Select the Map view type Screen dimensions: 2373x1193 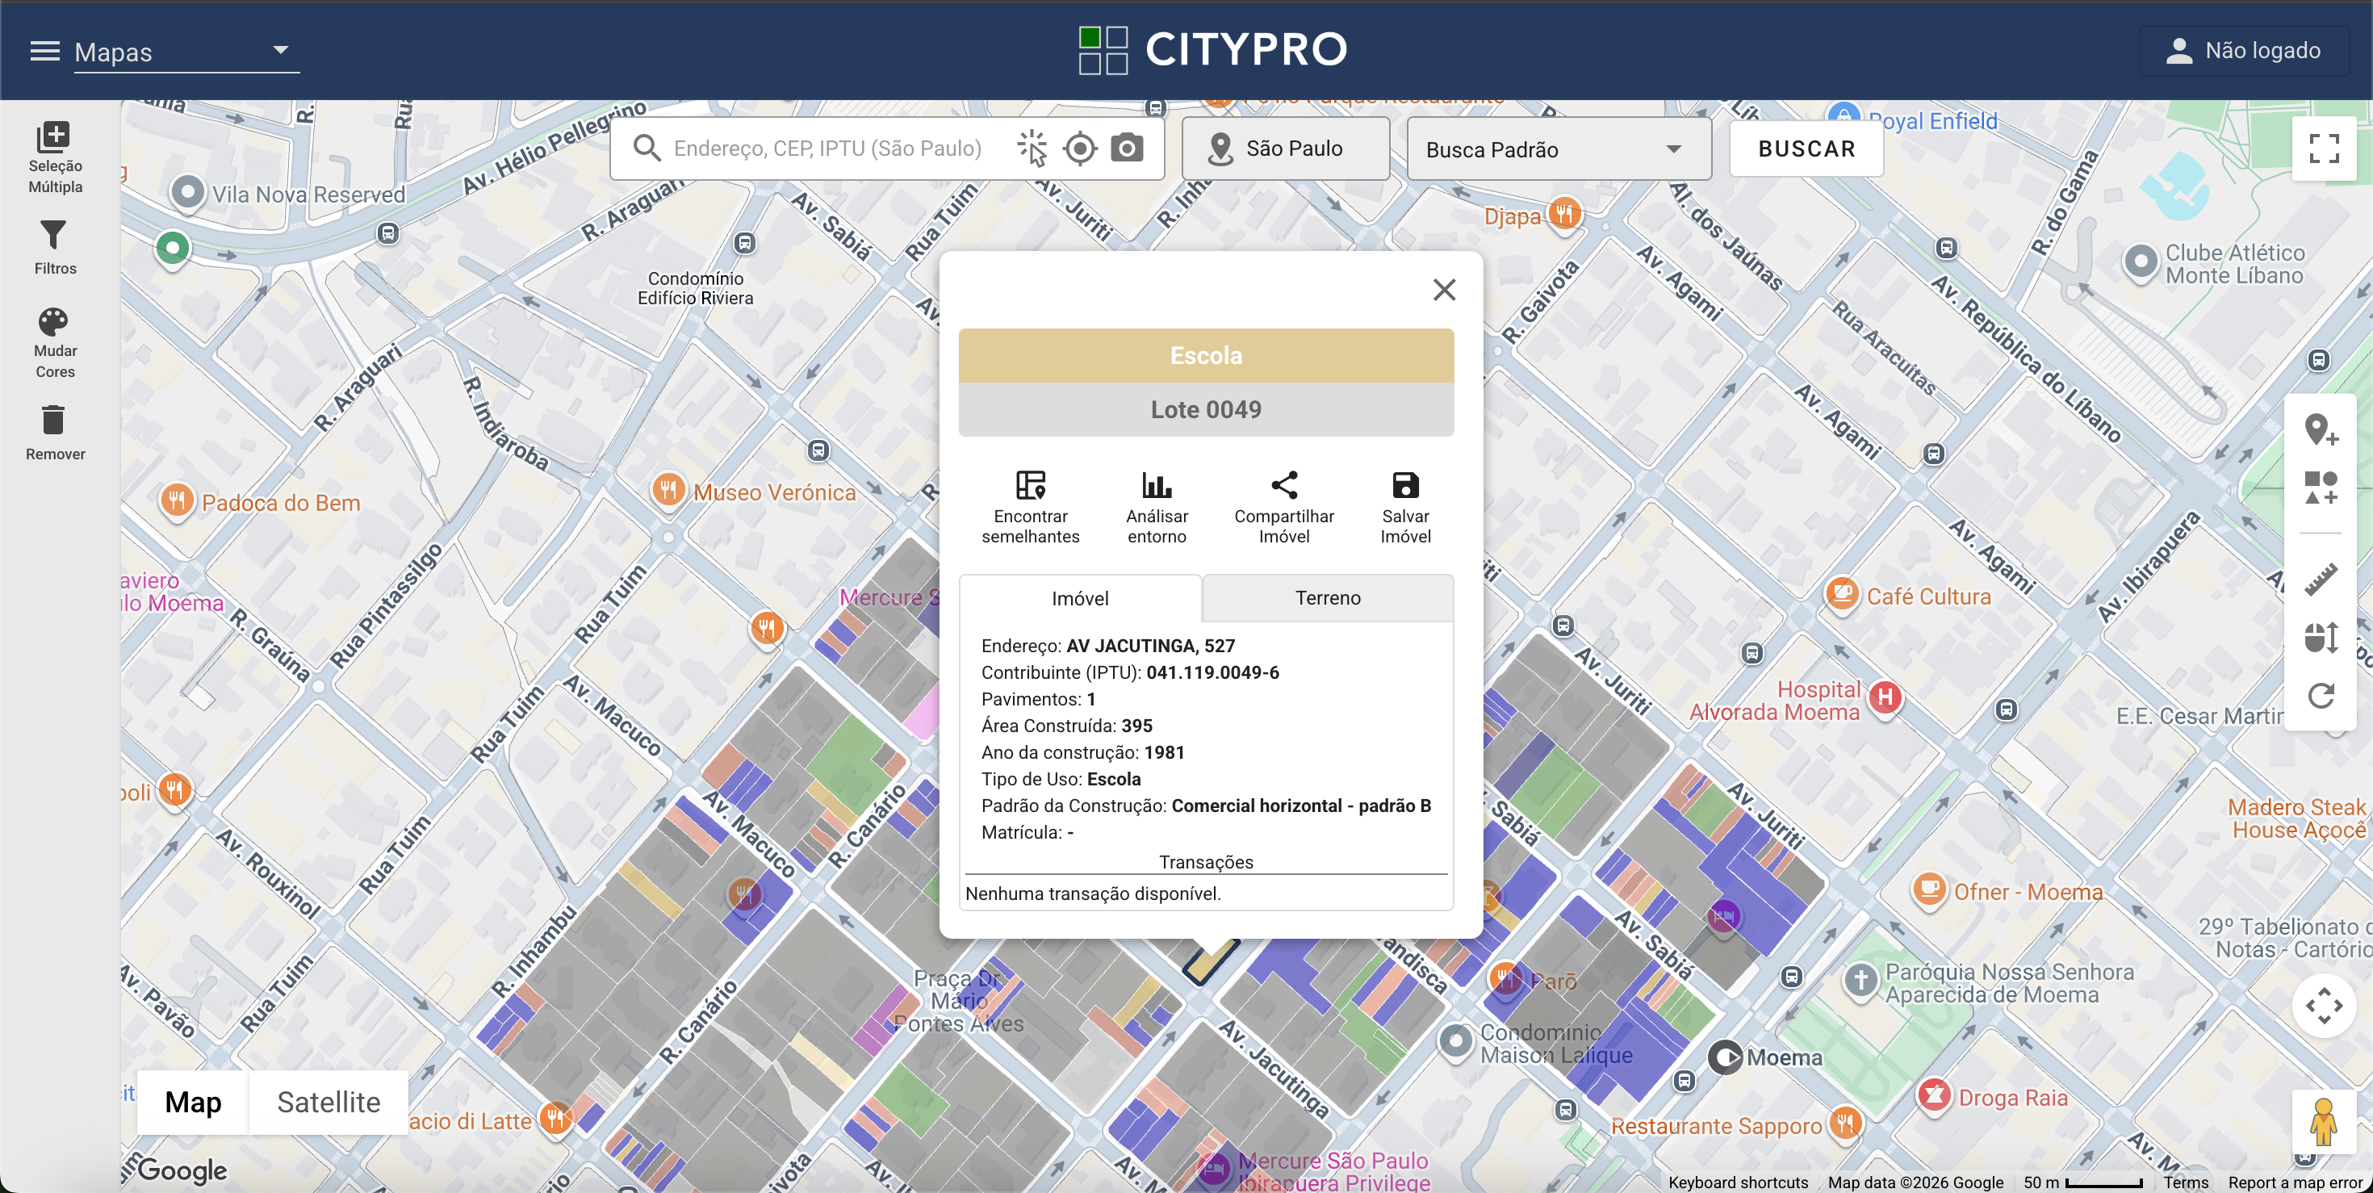193,1102
